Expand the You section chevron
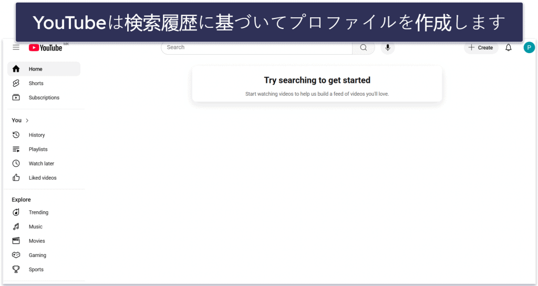Screen dimensions: 538x286 point(27,120)
